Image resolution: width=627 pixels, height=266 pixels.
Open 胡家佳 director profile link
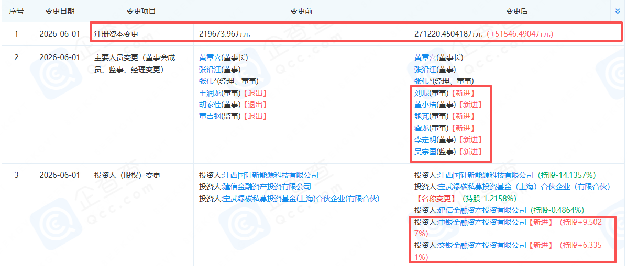[x=210, y=105]
